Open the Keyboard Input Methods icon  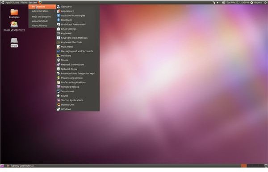click(x=59, y=38)
